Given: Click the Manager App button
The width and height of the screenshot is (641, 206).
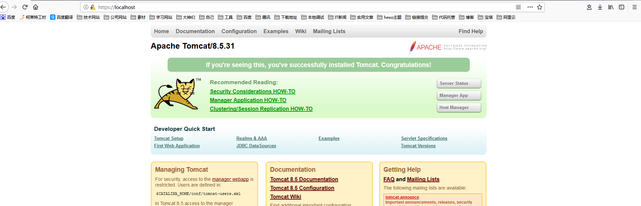Looking at the screenshot, I should point(459,95).
